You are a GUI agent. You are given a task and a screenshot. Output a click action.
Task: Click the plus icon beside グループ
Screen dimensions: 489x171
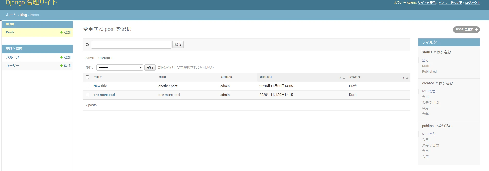[61, 57]
